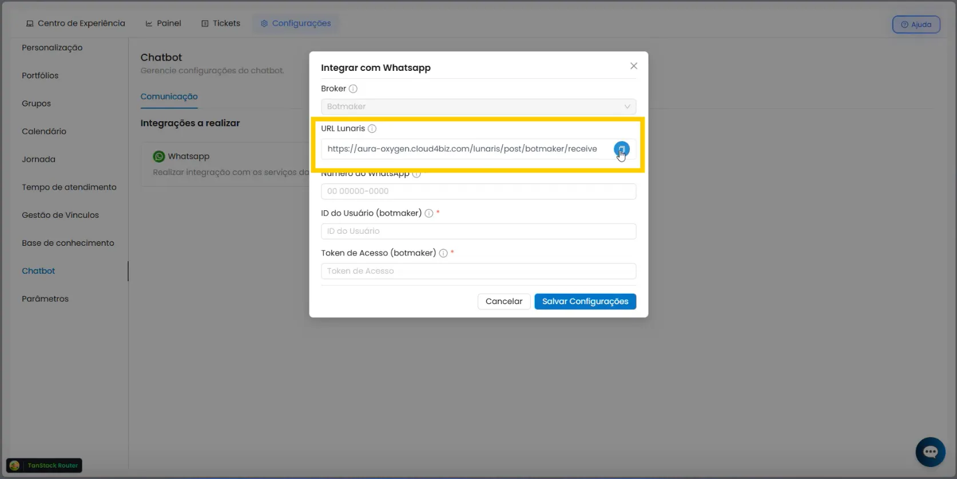Viewport: 957px width, 479px height.
Task: Go to the Painel tab
Action: click(x=164, y=23)
